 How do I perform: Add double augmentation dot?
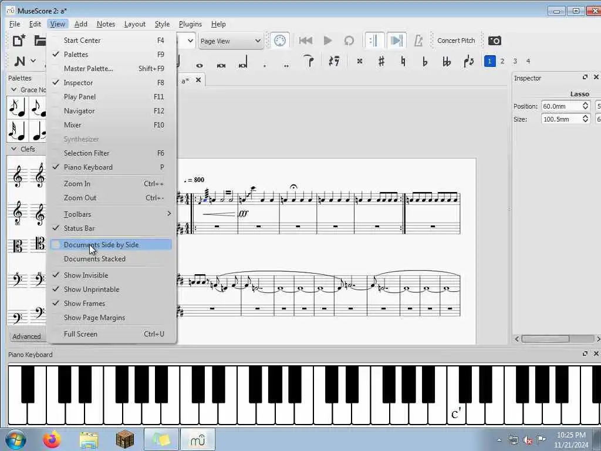pos(286,66)
